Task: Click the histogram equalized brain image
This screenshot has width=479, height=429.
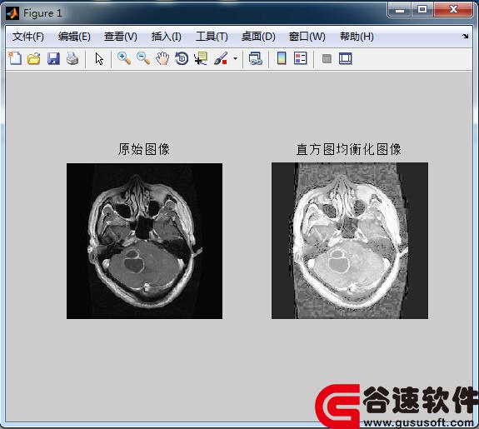Action: coord(350,241)
